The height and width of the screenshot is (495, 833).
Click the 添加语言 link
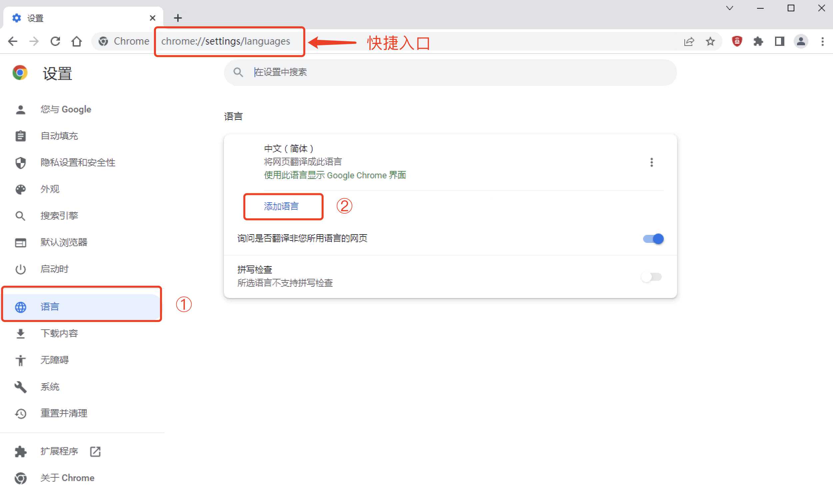pos(283,206)
